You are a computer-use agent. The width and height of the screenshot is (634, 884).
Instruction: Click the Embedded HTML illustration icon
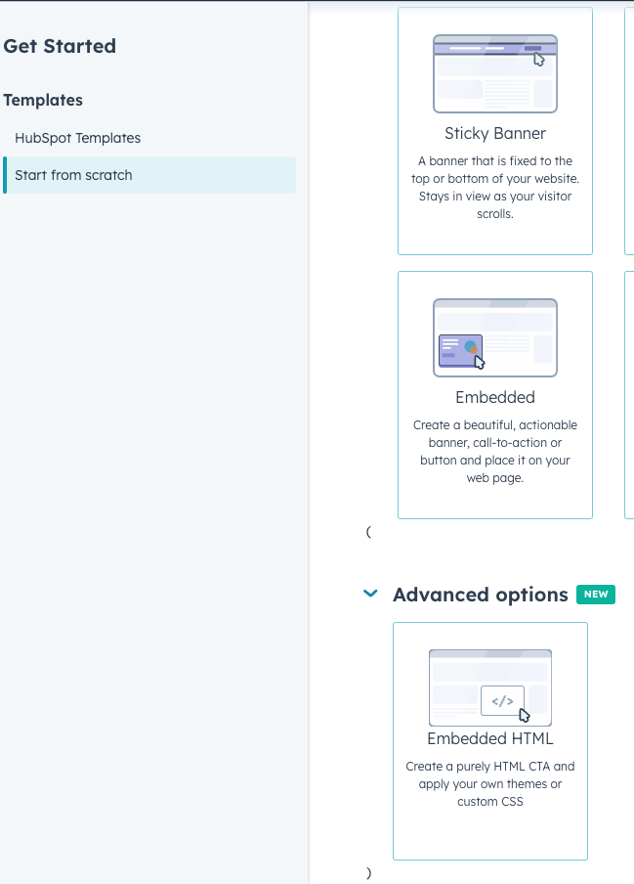(489, 687)
